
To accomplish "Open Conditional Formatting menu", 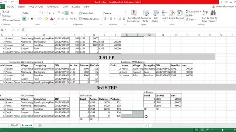I will (133, 16).
